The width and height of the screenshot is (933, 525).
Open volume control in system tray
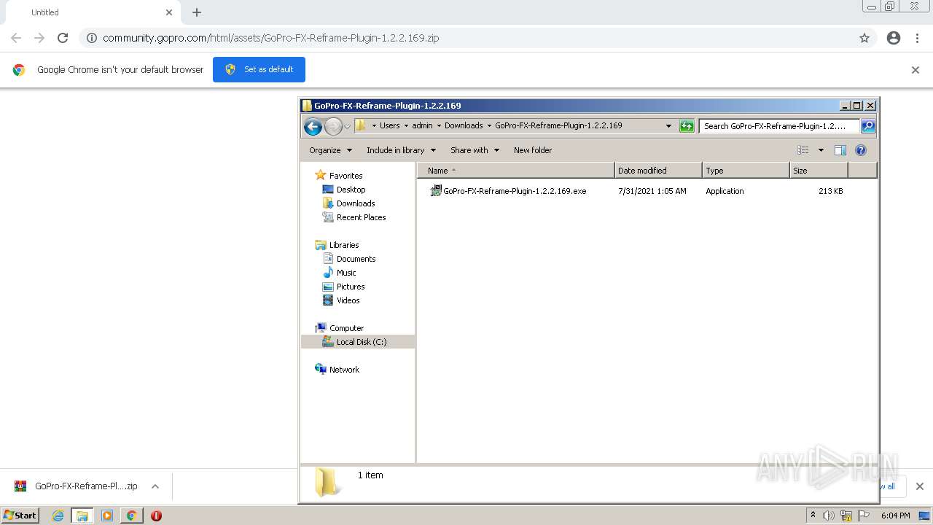[x=829, y=516]
